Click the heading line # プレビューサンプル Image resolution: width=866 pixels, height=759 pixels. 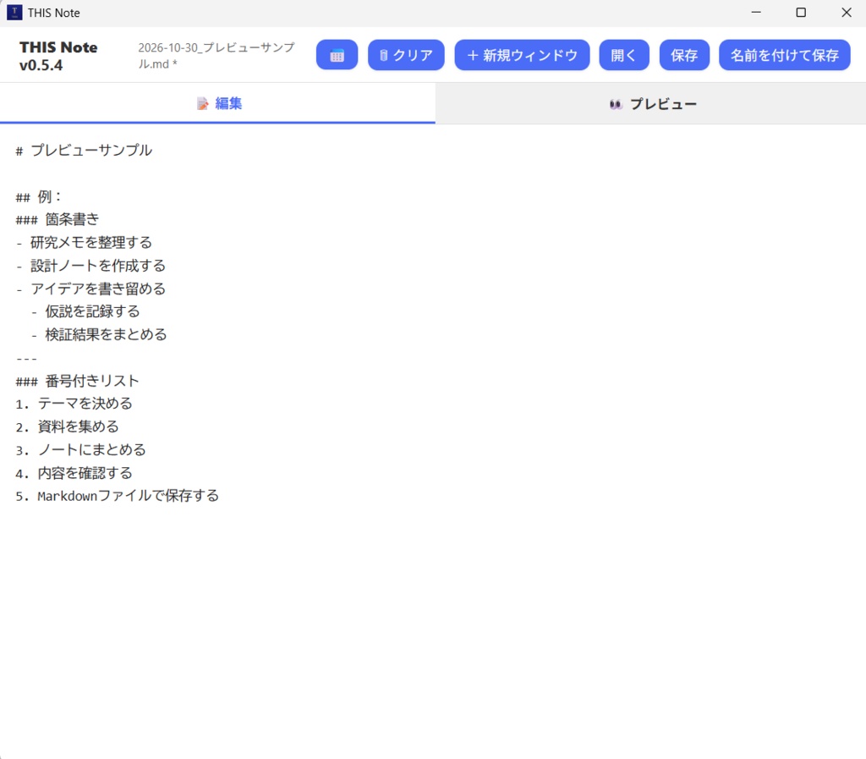click(x=84, y=151)
